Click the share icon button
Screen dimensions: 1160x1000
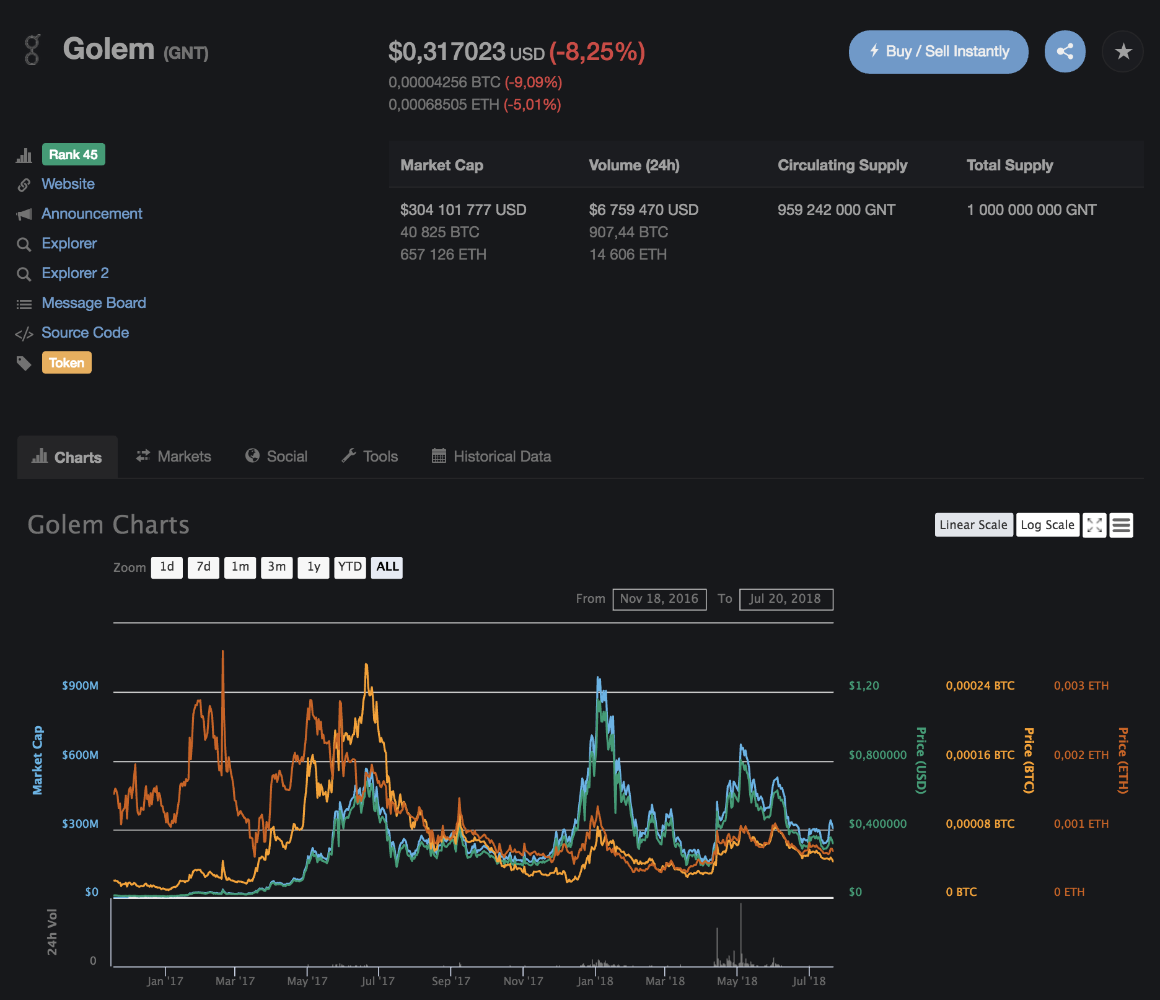tap(1065, 51)
